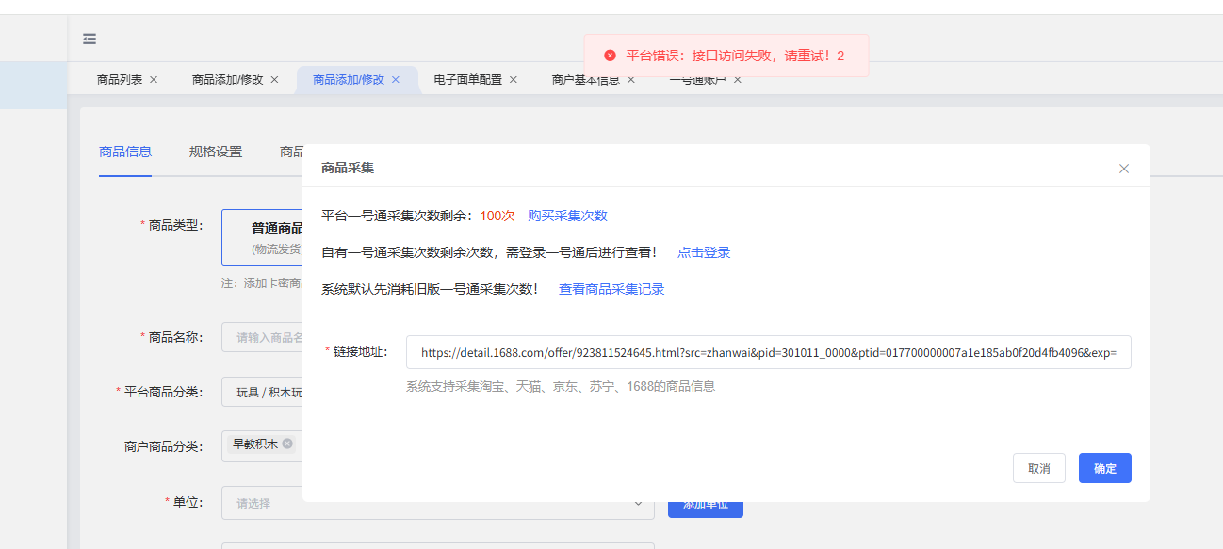Select the 普通商品 product type card

(264, 237)
